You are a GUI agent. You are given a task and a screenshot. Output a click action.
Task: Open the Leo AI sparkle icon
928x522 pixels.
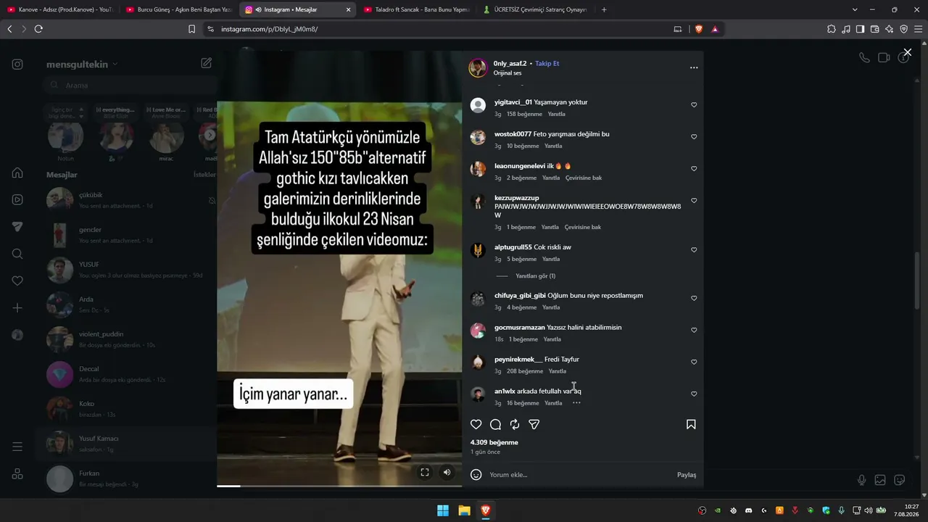890,29
